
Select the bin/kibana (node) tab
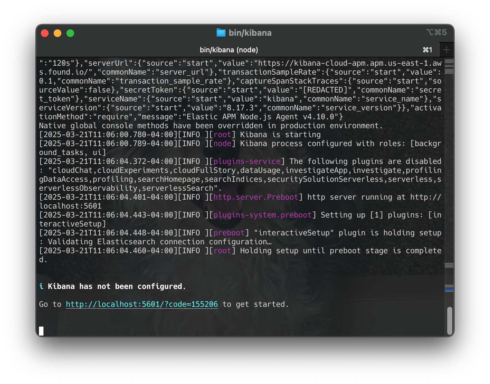point(229,50)
